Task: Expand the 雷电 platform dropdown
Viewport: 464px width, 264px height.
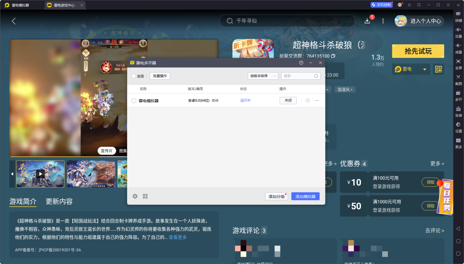Action: (412, 69)
